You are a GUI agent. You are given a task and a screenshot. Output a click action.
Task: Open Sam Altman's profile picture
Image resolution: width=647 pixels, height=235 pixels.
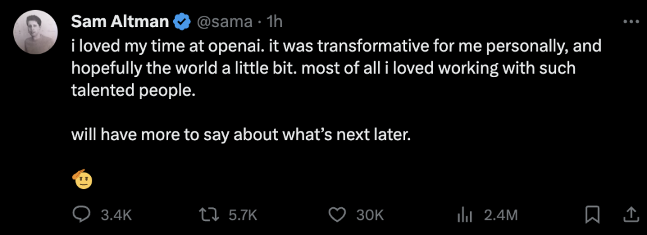[x=35, y=32]
